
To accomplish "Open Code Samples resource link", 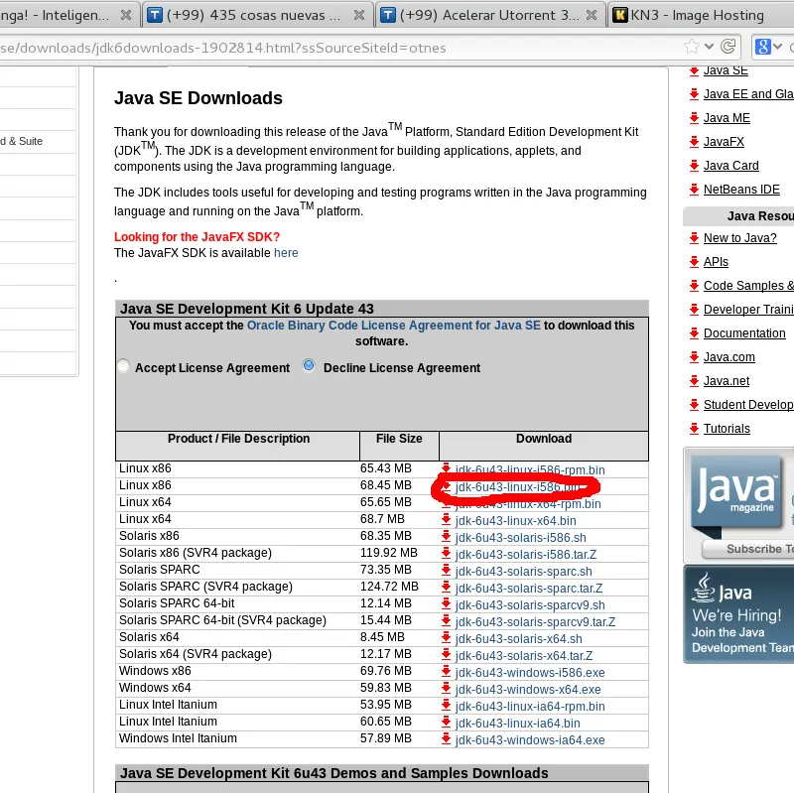I will click(x=748, y=286).
